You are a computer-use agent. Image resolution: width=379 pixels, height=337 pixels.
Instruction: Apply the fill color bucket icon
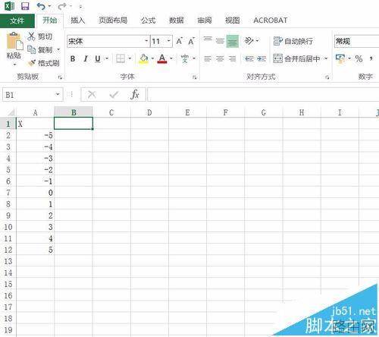(x=143, y=58)
